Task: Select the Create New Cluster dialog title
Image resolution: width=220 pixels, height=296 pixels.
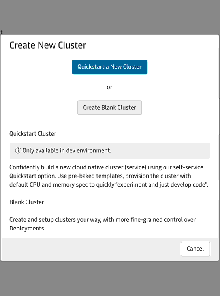Action: pyautogui.click(x=48, y=45)
